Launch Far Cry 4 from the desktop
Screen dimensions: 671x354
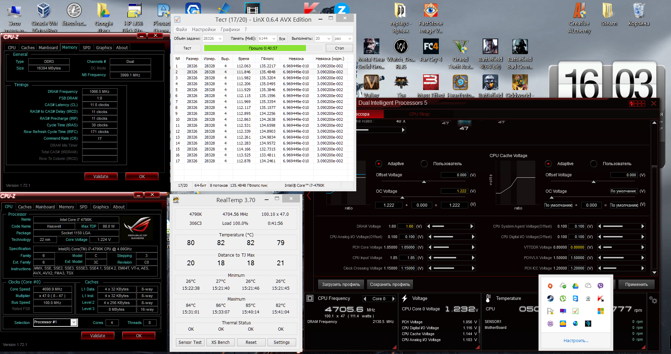(x=431, y=51)
